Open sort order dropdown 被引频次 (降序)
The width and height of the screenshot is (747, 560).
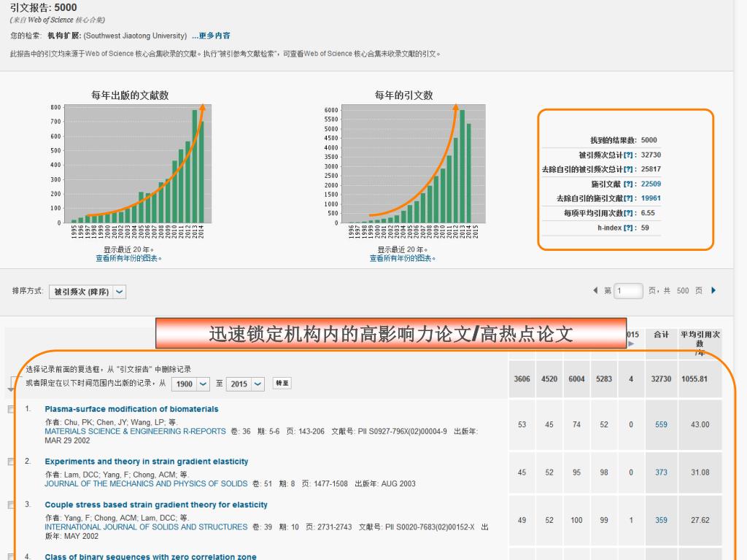(x=88, y=292)
